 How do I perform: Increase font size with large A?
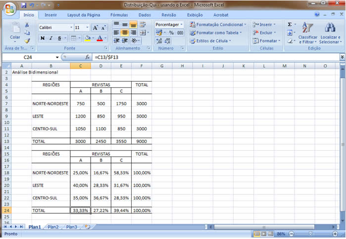tap(96, 28)
